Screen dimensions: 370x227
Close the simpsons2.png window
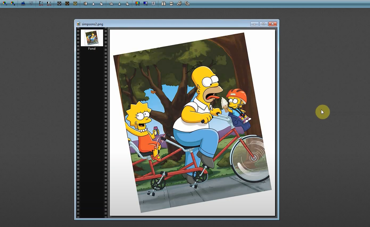pos(273,24)
